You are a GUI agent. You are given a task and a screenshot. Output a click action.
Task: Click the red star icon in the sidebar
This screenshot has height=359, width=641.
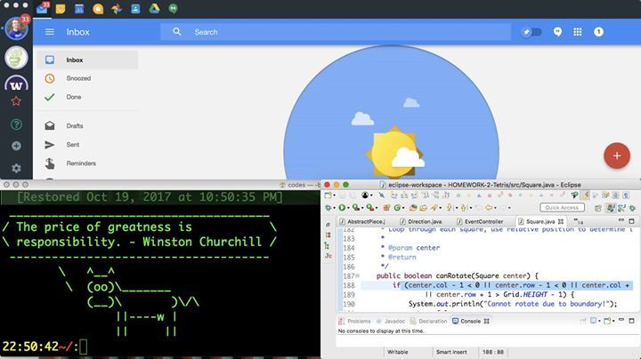click(x=16, y=100)
